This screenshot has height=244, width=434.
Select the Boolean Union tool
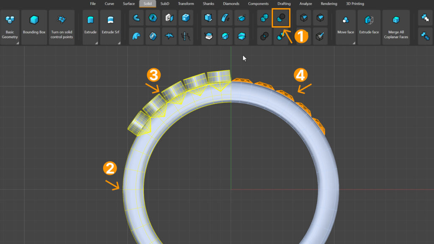coord(264,18)
